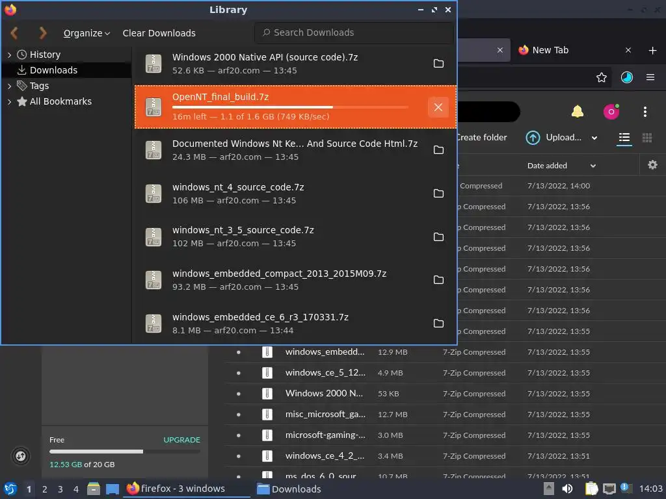Open the Organize menu in Library
The width and height of the screenshot is (666, 499).
[x=87, y=33]
